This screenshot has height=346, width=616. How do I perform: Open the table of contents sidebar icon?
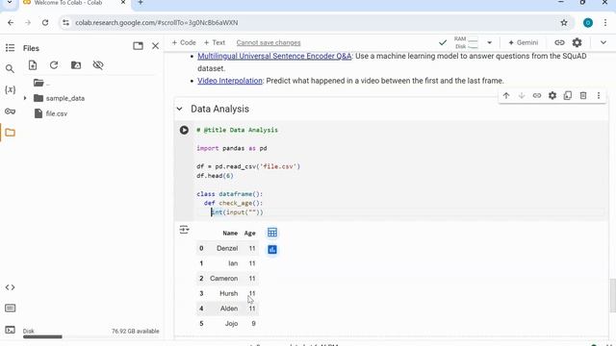[x=10, y=48]
